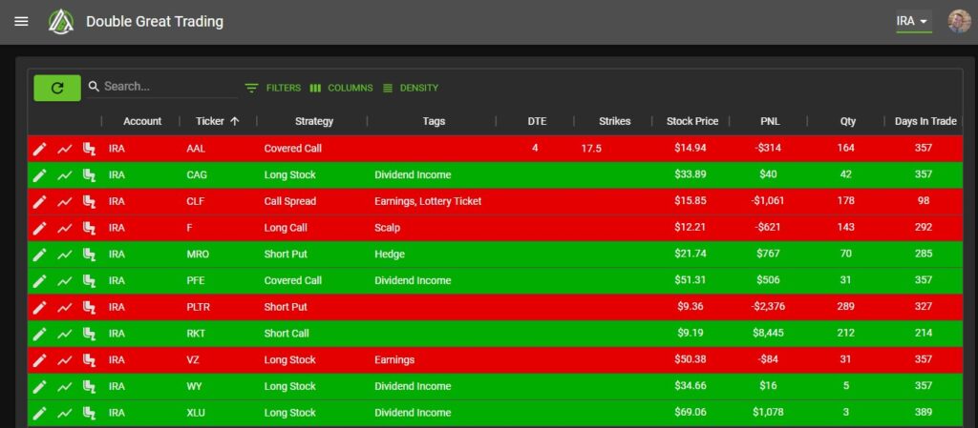
Task: Open the chart icon for WY
Action: pyautogui.click(x=65, y=386)
